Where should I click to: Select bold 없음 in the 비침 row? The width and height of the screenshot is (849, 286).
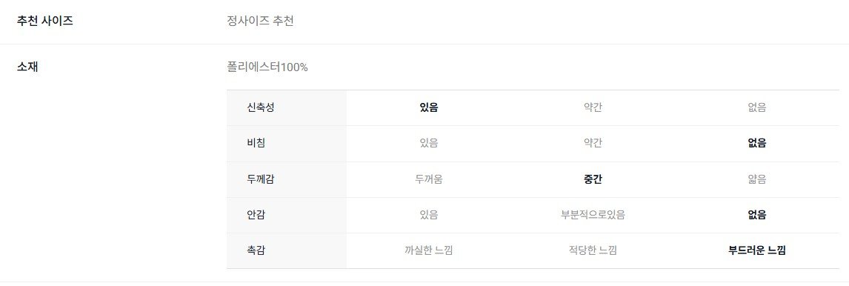(x=757, y=143)
